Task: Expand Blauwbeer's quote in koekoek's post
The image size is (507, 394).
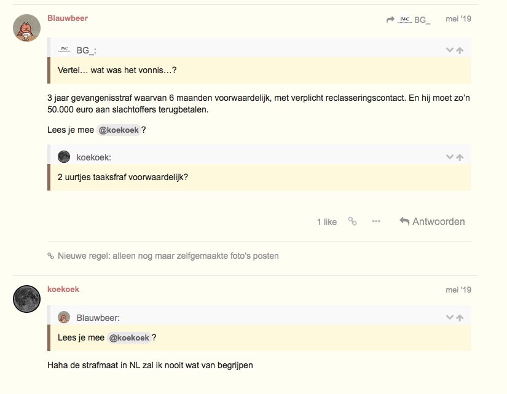Action: pyautogui.click(x=450, y=318)
